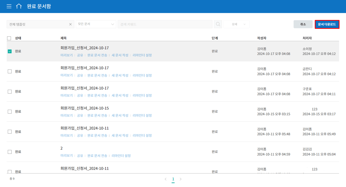The height and width of the screenshot is (187, 346).
Task: Click the 처리자 column header
Action: click(x=307, y=38)
